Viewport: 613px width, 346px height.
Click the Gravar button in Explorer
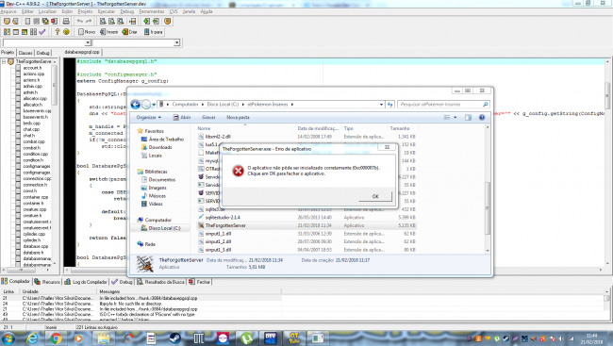[x=208, y=117]
